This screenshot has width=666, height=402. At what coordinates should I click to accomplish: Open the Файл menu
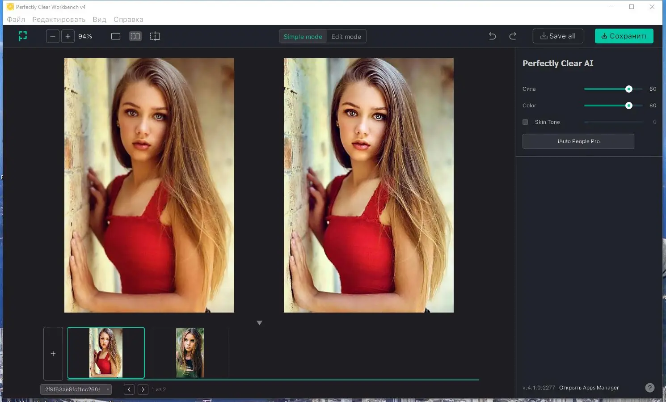[x=16, y=20]
